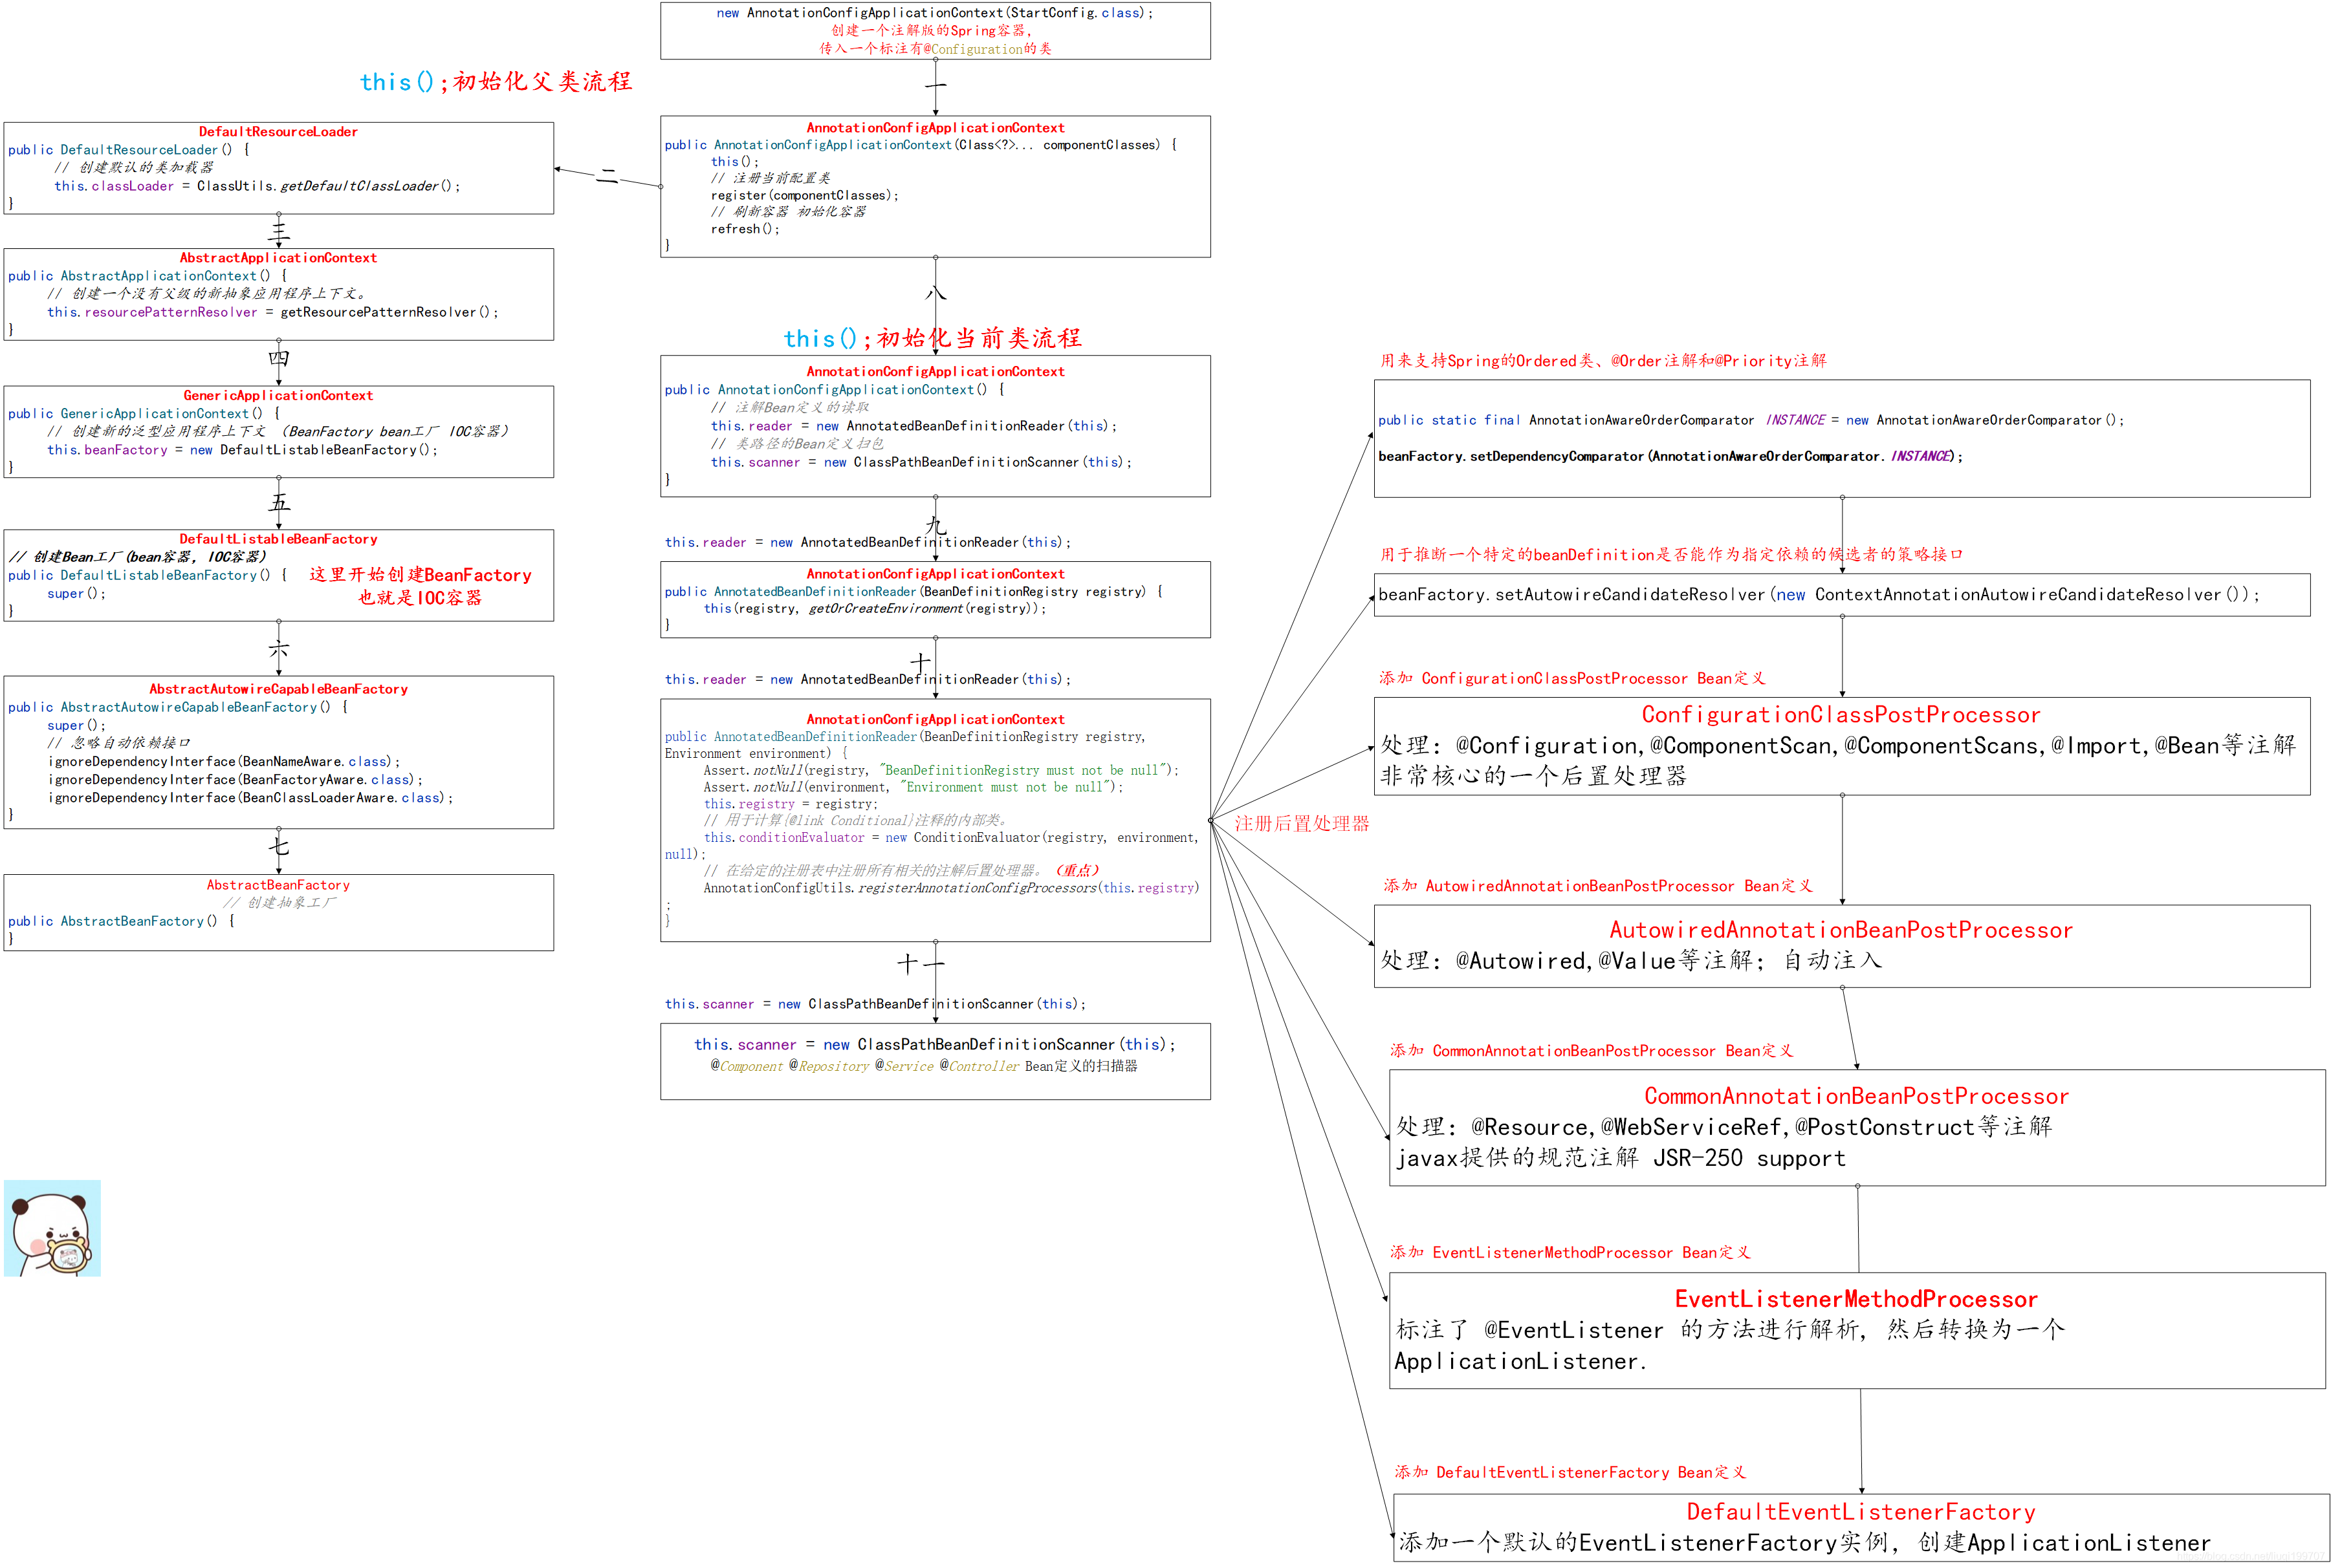This screenshot has width=2331, height=1568.
Task: Click the AbstractApplicationContext box title
Action: (x=278, y=258)
